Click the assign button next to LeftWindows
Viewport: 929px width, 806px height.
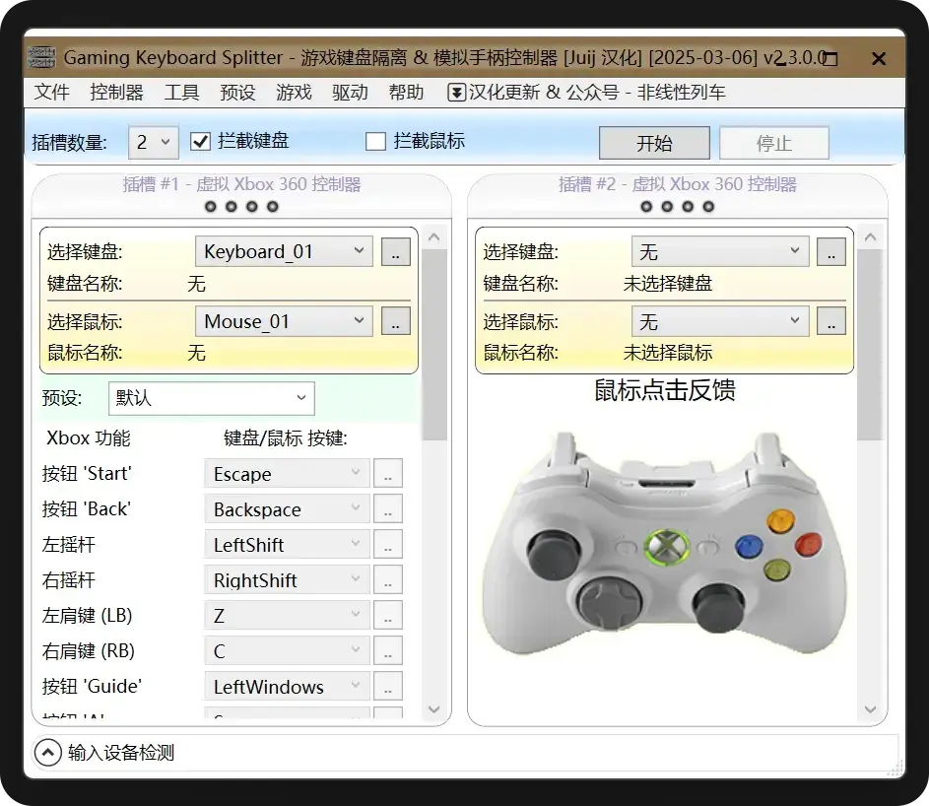pyautogui.click(x=388, y=687)
